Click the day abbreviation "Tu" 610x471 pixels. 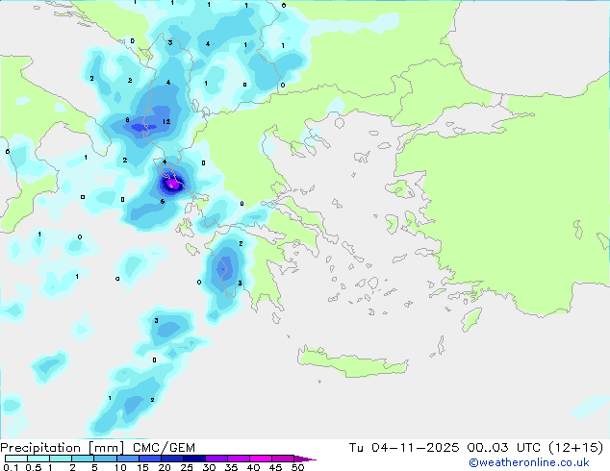(x=356, y=448)
